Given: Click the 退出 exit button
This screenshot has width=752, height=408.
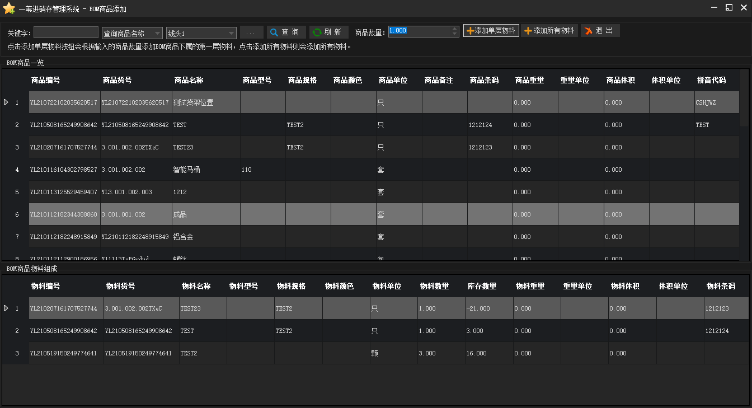Looking at the screenshot, I should tap(600, 31).
